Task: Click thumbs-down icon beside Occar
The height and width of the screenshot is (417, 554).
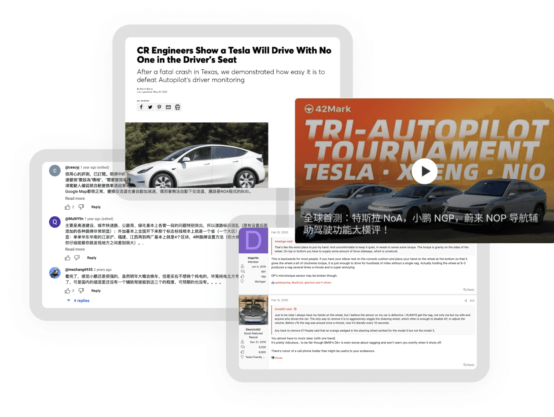Action: click(273, 358)
